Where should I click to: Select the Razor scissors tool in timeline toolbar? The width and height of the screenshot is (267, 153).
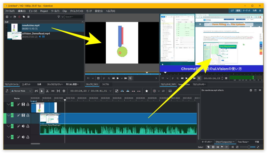coord(47,91)
